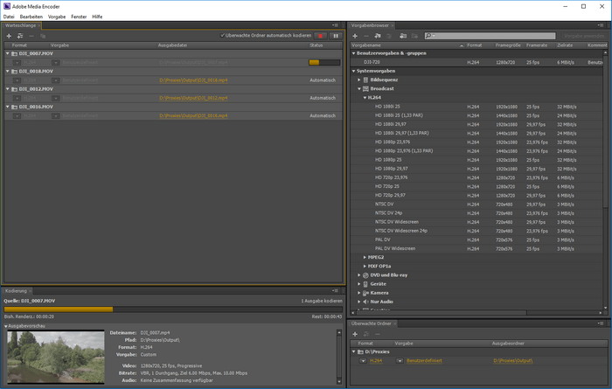Open format dropdown for D:\Proxies watch folder
The height and width of the screenshot is (389, 612).
pos(363,361)
